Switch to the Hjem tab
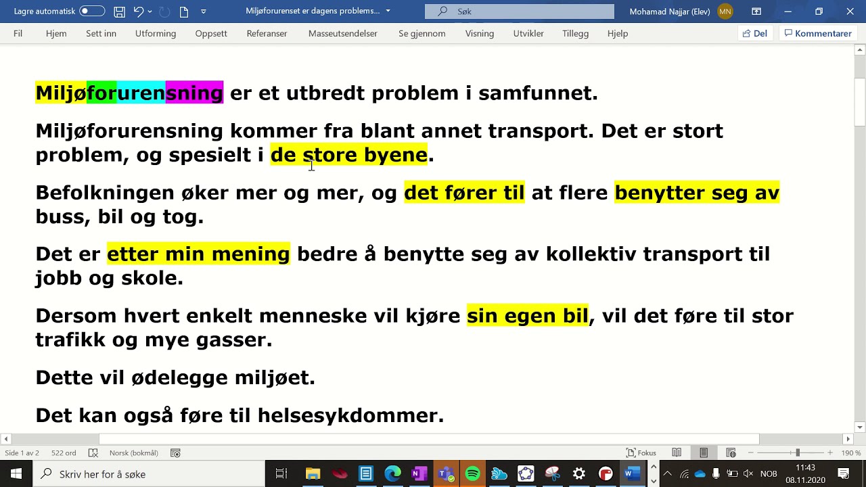The image size is (866, 487). [56, 33]
